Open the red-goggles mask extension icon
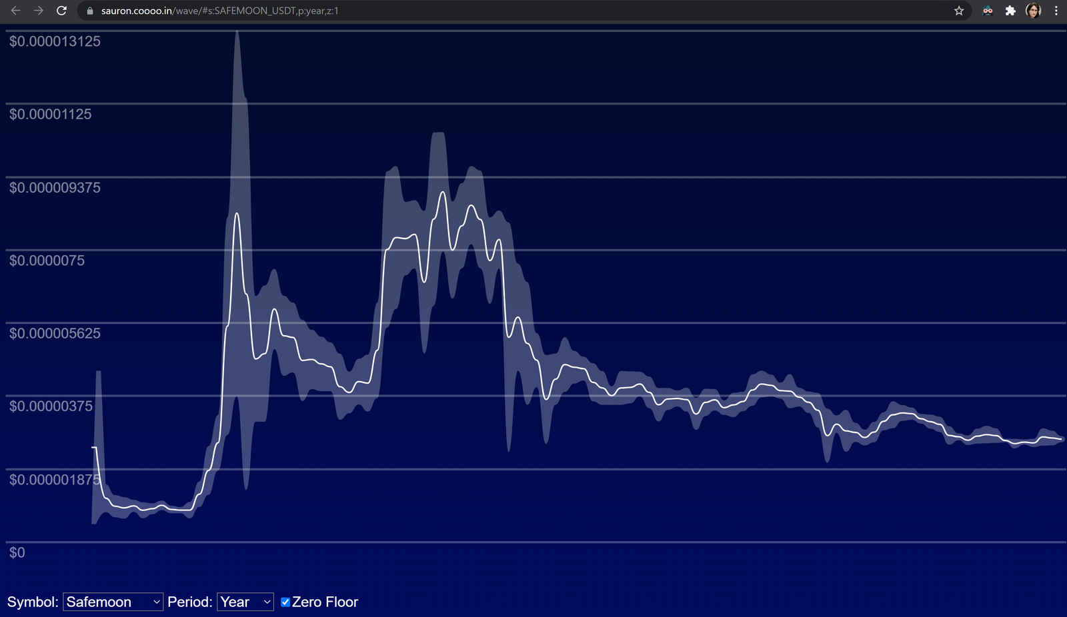This screenshot has width=1067, height=617. pos(988,11)
